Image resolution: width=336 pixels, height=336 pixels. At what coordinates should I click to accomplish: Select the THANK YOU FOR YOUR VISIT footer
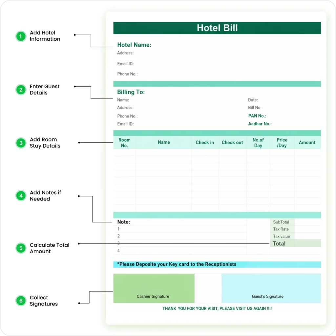coord(217,308)
